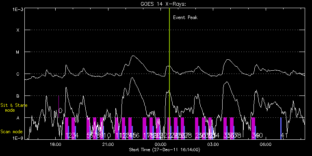The image size is (312, 156).
Task: Click the "03:00" time axis tick label
Action: click(x=213, y=144)
